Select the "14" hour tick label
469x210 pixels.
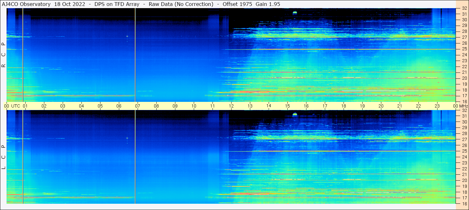click(x=269, y=106)
